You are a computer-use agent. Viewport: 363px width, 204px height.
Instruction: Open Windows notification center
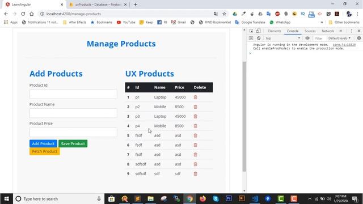coord(355,199)
